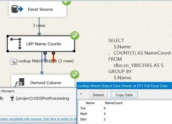Click the GROUP BY line in the annotation
The image size is (172, 124).
pyautogui.click(x=120, y=72)
